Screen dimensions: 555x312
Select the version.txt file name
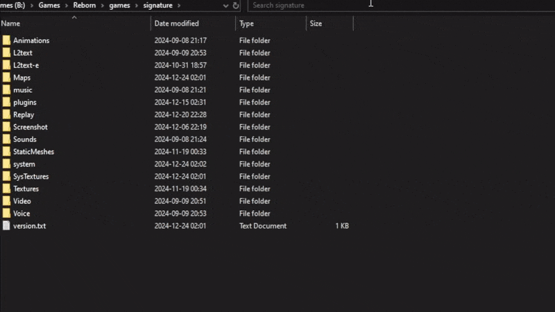tap(30, 226)
